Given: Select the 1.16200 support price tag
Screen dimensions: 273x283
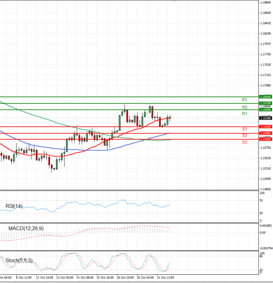Looking at the screenshot, I should pos(266,126).
